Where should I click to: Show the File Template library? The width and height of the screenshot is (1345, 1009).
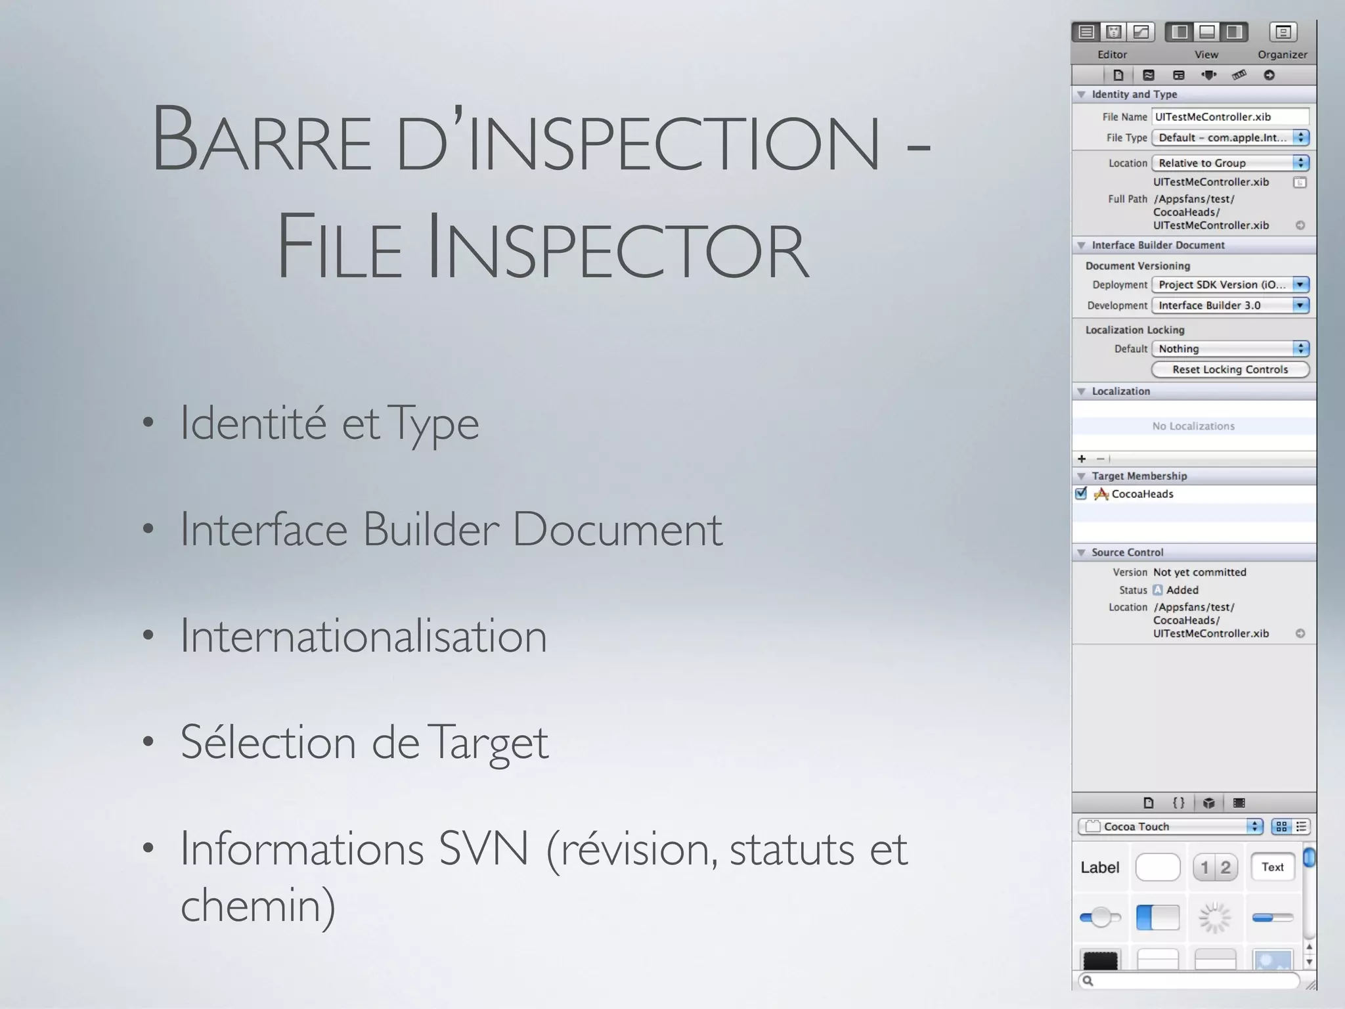click(x=1148, y=803)
